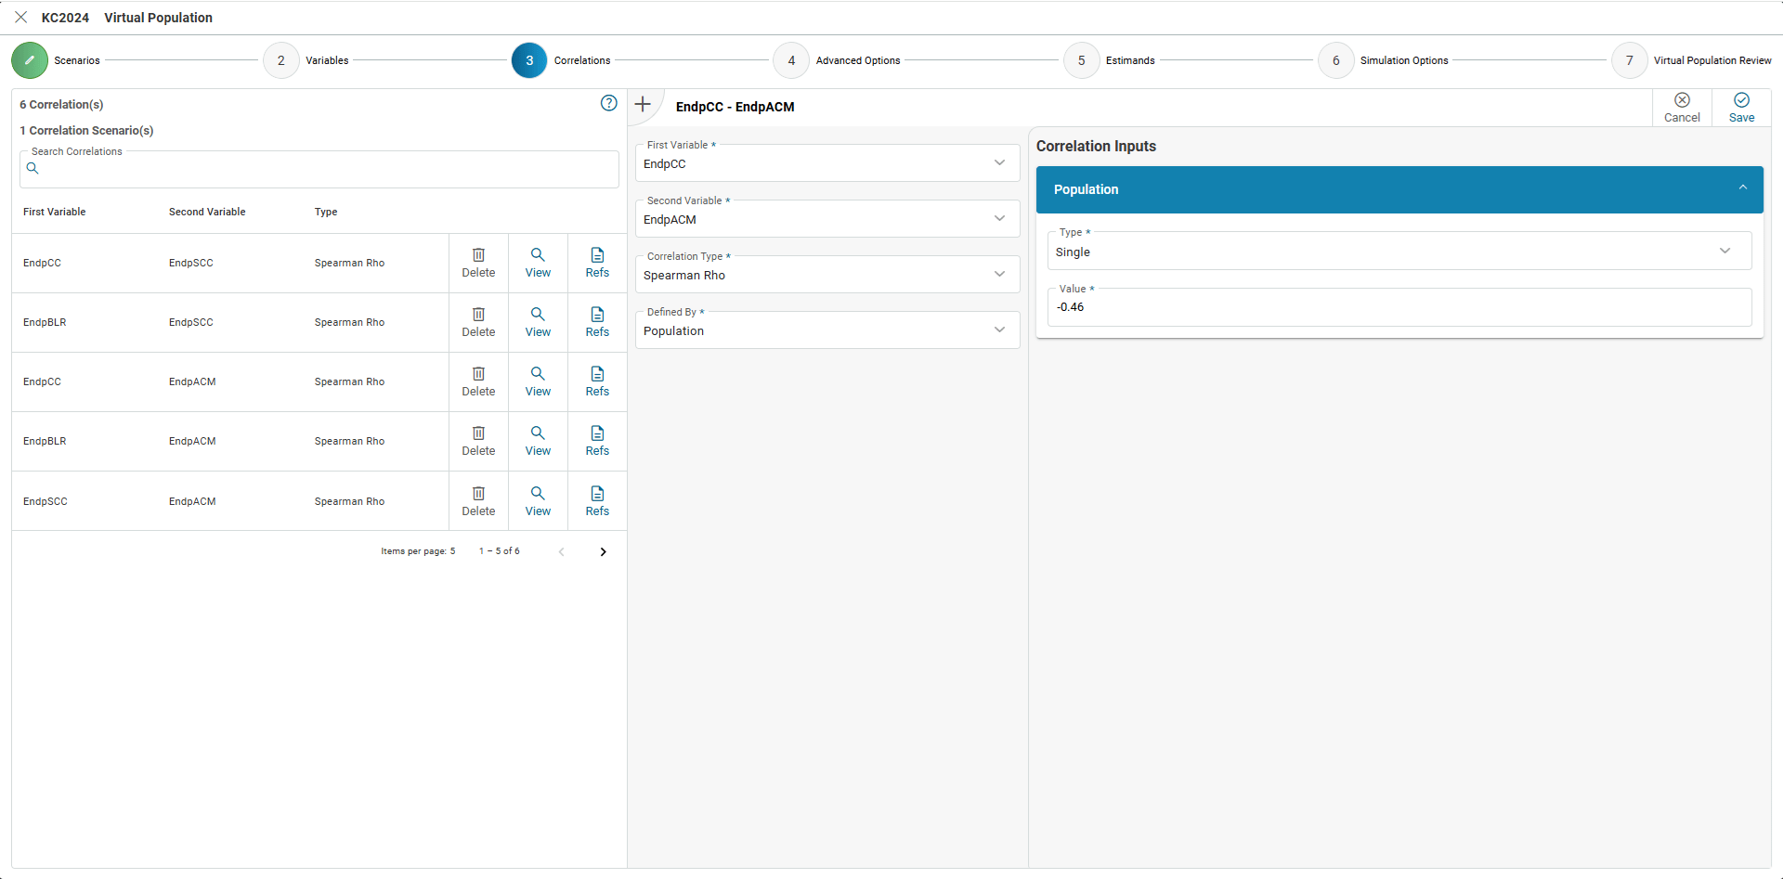Image resolution: width=1783 pixels, height=879 pixels.
Task: Delete the EndpSCC - EndpACM correlation
Action: click(478, 501)
